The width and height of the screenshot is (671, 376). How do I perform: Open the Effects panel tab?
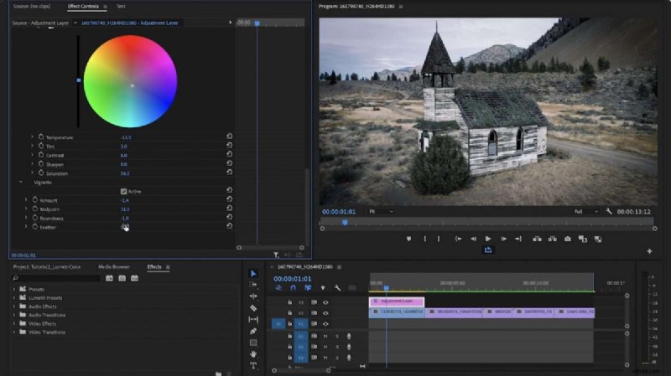[154, 266]
